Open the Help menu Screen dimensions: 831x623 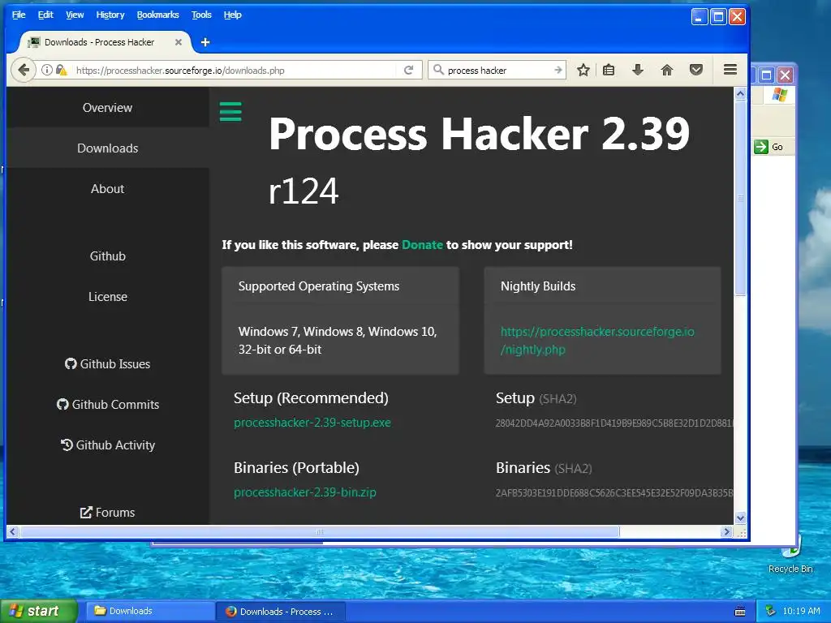pos(233,15)
